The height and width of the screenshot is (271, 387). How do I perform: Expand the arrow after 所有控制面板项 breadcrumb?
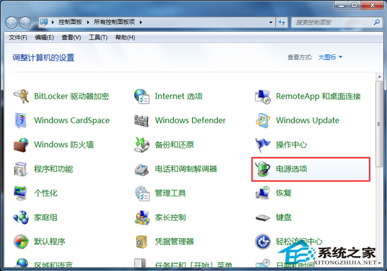[x=141, y=22]
